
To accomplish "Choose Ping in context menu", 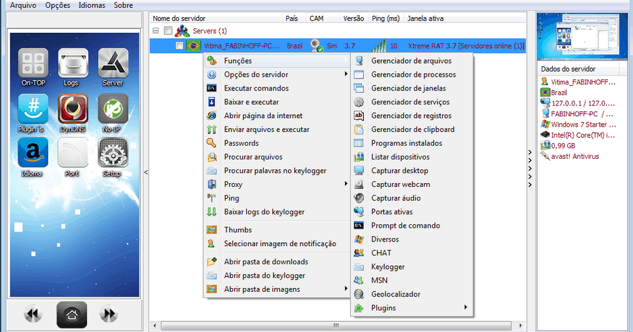I will 277,198.
